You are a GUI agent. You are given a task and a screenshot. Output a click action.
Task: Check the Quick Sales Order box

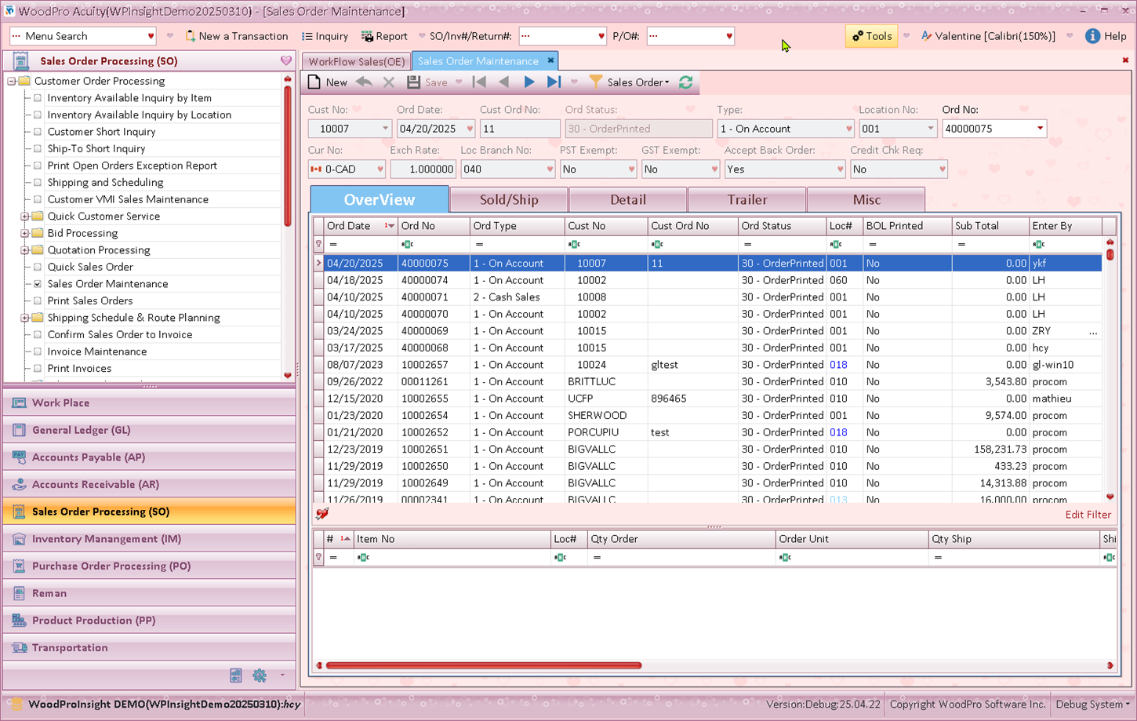click(38, 267)
